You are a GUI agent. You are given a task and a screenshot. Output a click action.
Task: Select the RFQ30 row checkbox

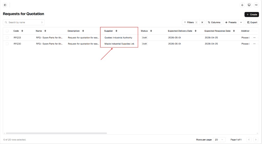[x=7, y=44]
